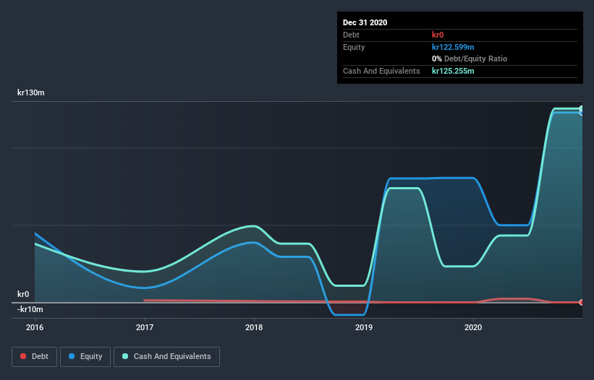Click the kr122.599m Equity value

[453, 47]
